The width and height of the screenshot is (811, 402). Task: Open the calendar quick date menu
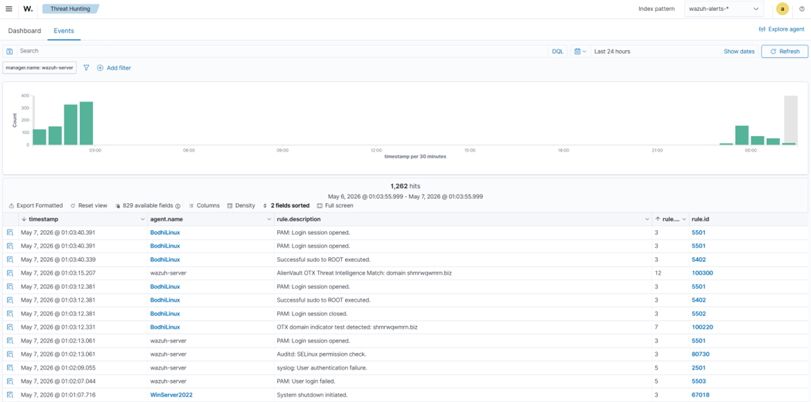580,51
